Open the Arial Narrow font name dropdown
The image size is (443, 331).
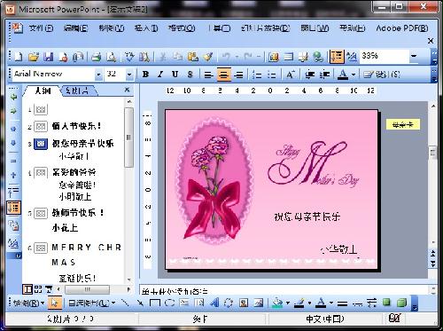pyautogui.click(x=98, y=75)
